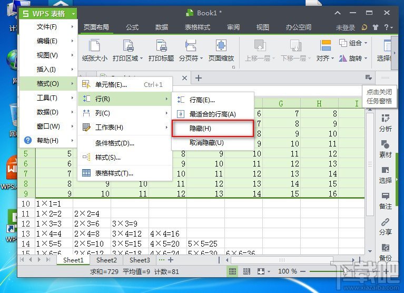Viewport: 404px width, 293px height.
Task: Open the 对齐 align tool
Action: [325, 51]
